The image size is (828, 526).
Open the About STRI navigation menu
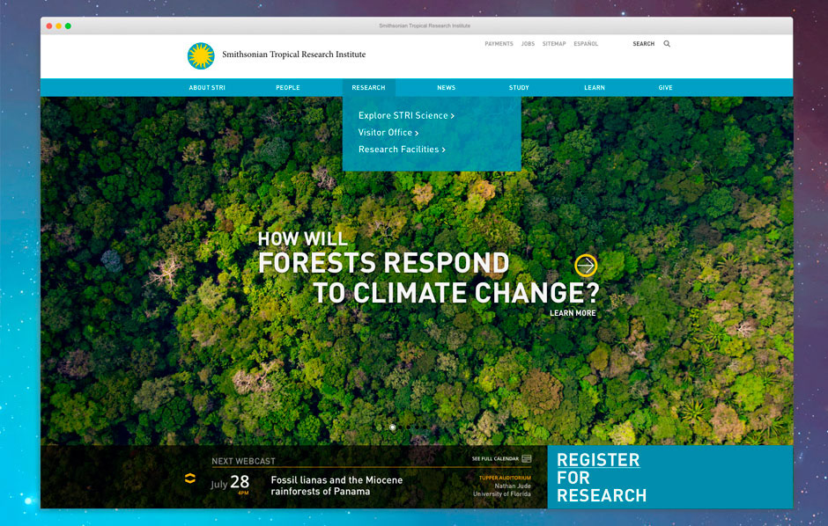tap(207, 88)
